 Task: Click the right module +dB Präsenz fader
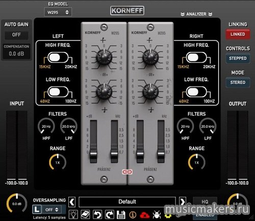coord(140,154)
